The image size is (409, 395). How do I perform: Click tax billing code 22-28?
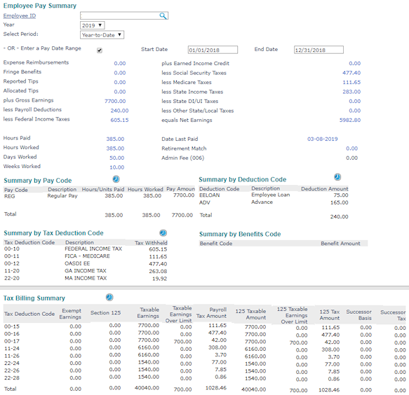point(12,377)
